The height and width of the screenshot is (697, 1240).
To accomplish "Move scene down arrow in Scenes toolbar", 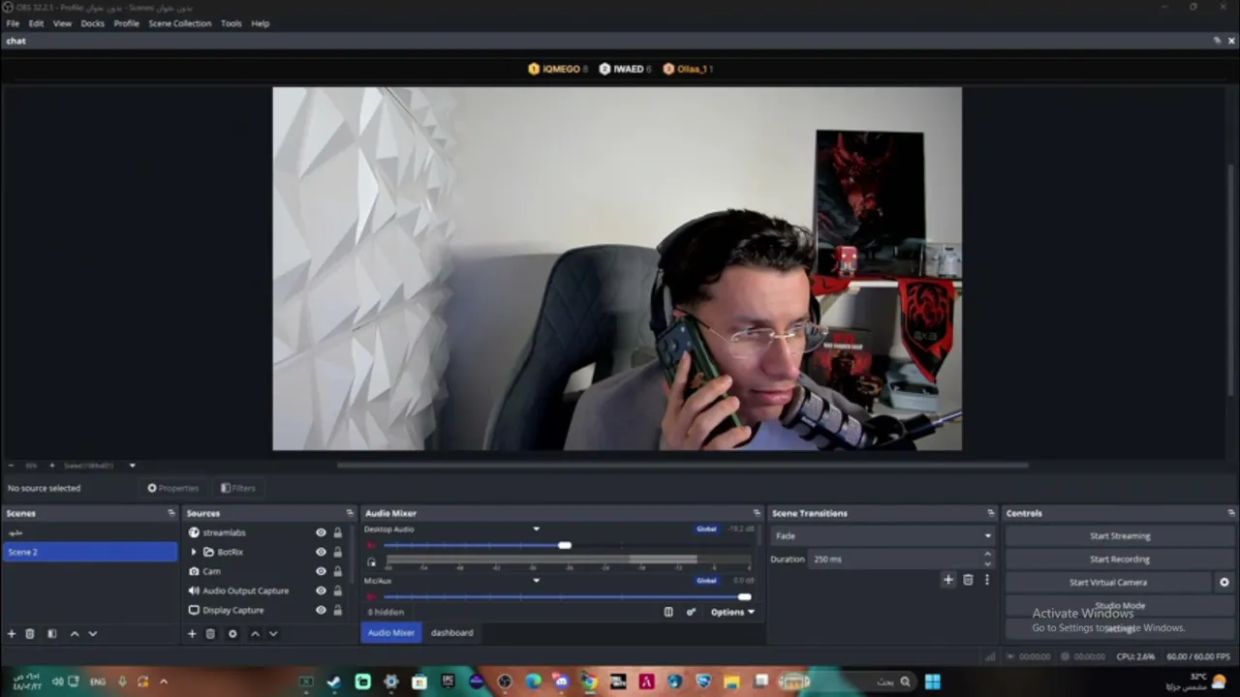I will 93,634.
